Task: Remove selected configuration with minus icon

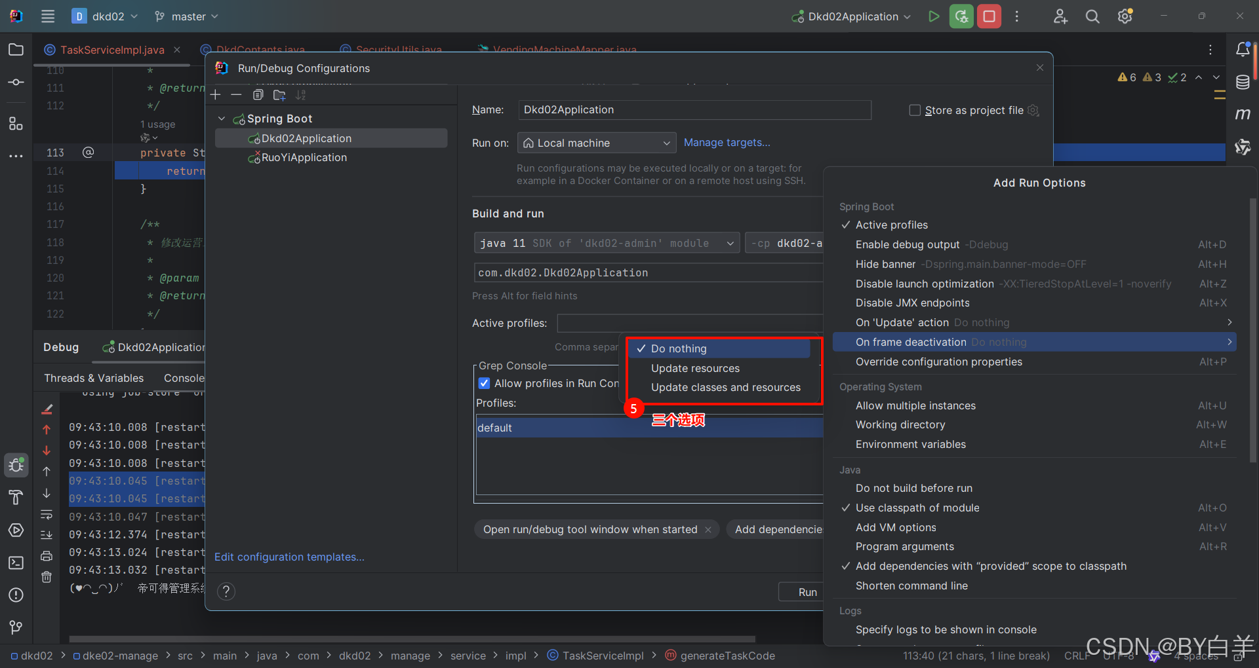Action: pyautogui.click(x=236, y=95)
